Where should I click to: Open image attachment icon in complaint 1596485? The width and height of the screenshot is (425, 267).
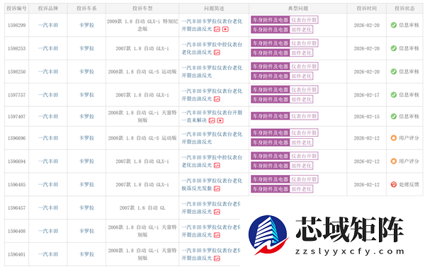pos(217,188)
